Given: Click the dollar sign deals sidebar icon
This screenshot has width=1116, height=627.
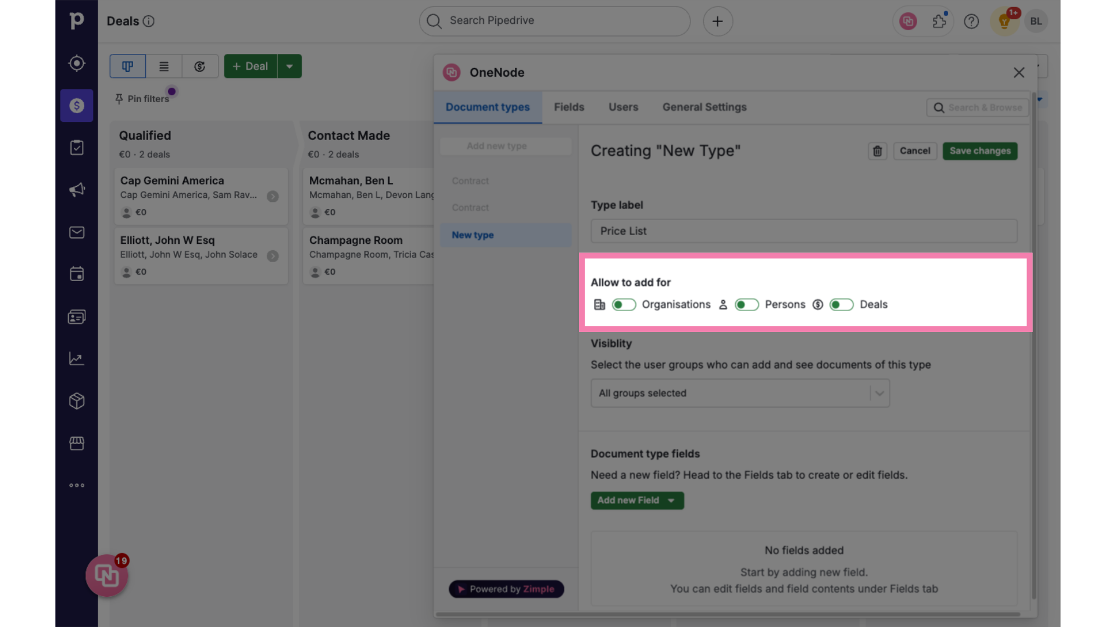Looking at the screenshot, I should (77, 105).
